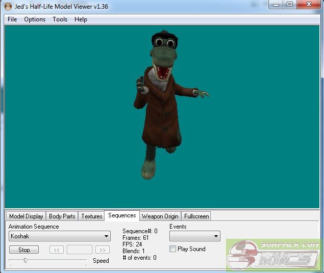This screenshot has width=324, height=273.
Task: Open the File menu
Action: [12, 19]
